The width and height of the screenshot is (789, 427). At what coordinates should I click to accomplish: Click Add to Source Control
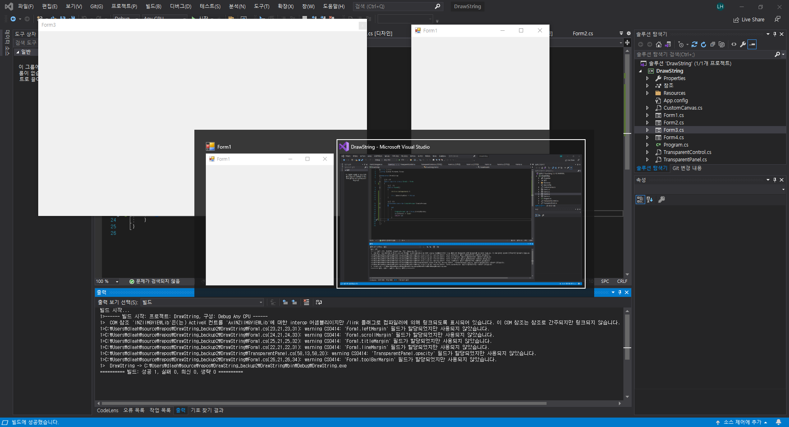pos(742,422)
